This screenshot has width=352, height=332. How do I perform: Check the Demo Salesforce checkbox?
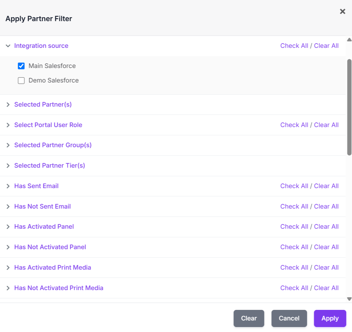21,81
